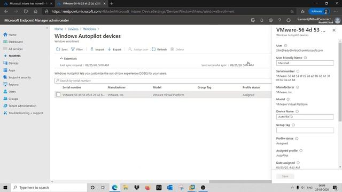Screen dimensions: 342x192
Task: Sort by Group Tag column header
Action: tap(204, 87)
